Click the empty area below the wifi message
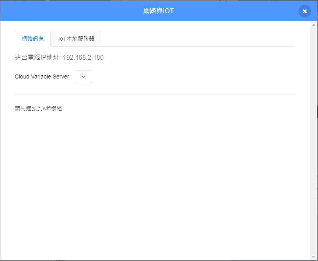The height and width of the screenshot is (261, 318). coord(155,179)
